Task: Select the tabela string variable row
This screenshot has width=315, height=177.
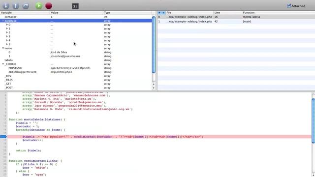Action: 76,60
